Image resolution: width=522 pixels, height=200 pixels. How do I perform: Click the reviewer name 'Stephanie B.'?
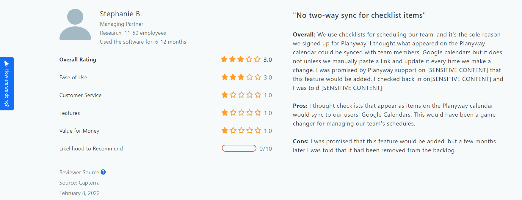(121, 14)
